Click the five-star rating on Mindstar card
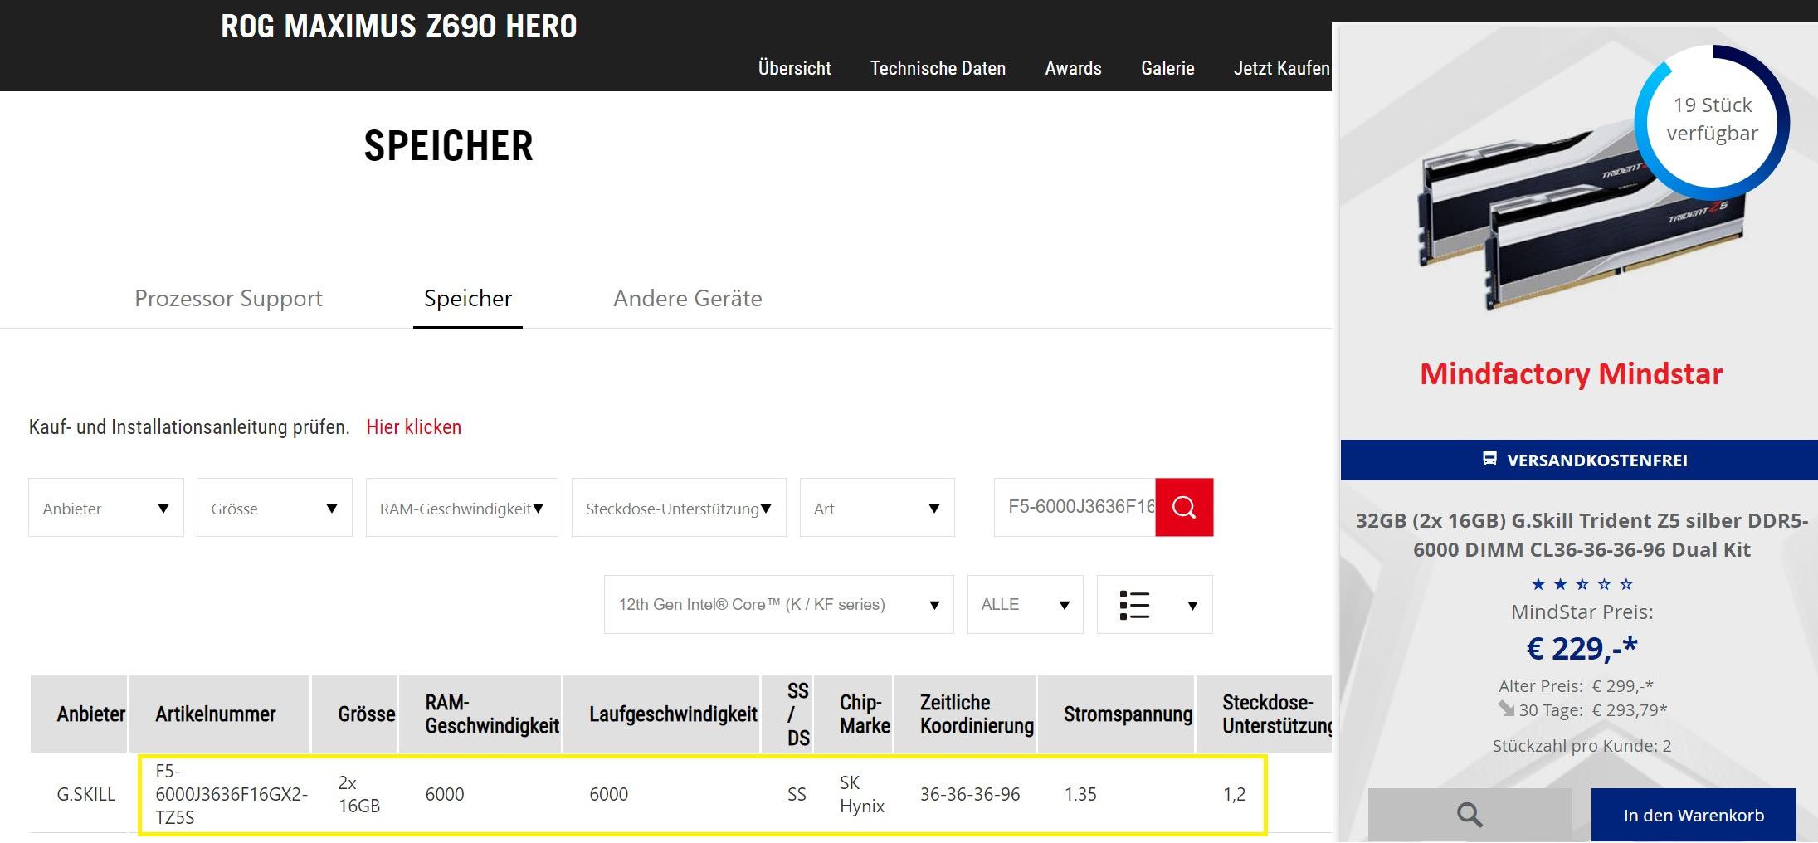The image size is (1818, 843). [x=1582, y=584]
